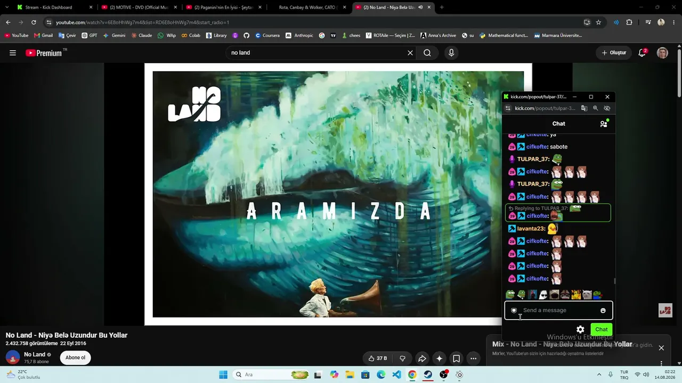This screenshot has height=383, width=682.
Task: Subscribe with the Abone ol button
Action: pos(75,357)
